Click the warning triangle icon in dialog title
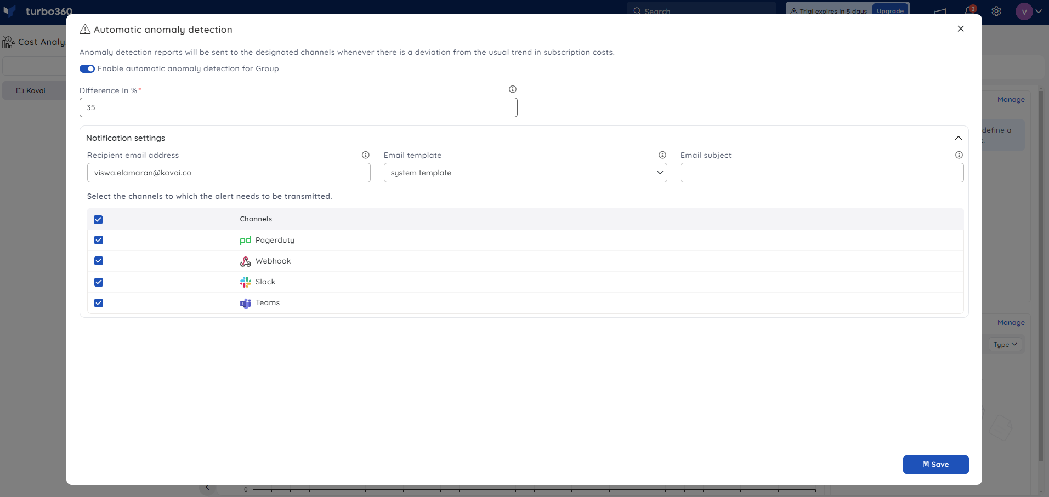Screen dimensions: 1049x497 [x=85, y=30]
